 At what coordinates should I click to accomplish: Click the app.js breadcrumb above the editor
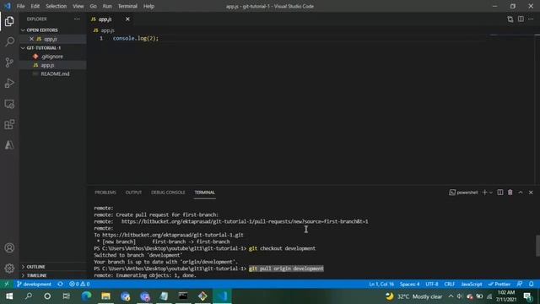click(104, 30)
